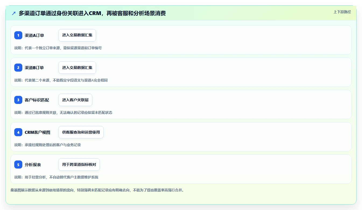Click the heading 多渠道订单通过身份关联进入CRM
Viewport: 362px width, 210px height.
pyautogui.click(x=92, y=13)
